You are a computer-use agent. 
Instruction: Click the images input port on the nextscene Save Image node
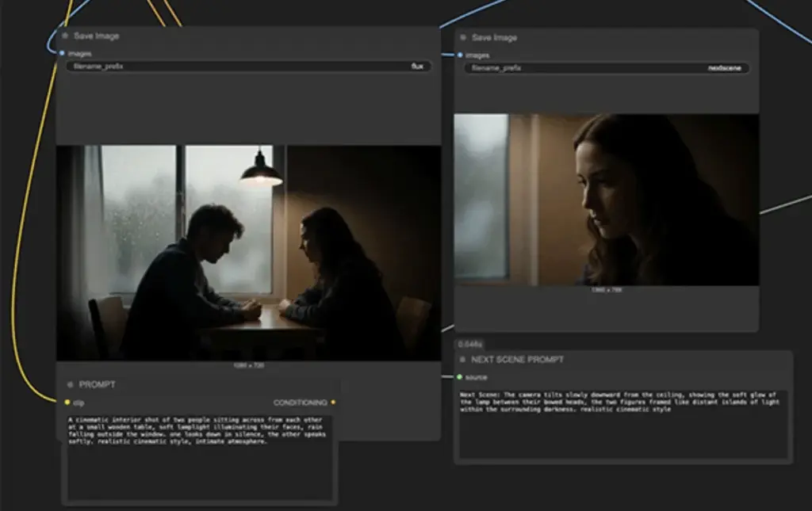pos(460,55)
